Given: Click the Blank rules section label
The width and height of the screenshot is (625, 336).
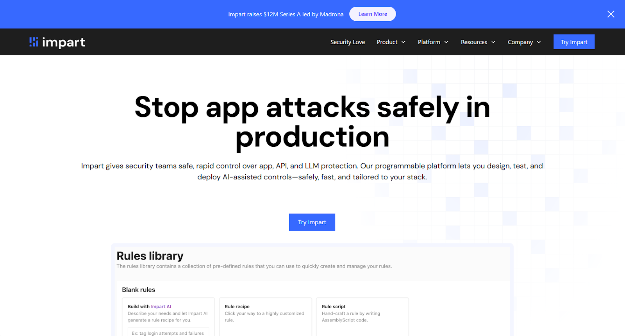Looking at the screenshot, I should click(x=138, y=290).
